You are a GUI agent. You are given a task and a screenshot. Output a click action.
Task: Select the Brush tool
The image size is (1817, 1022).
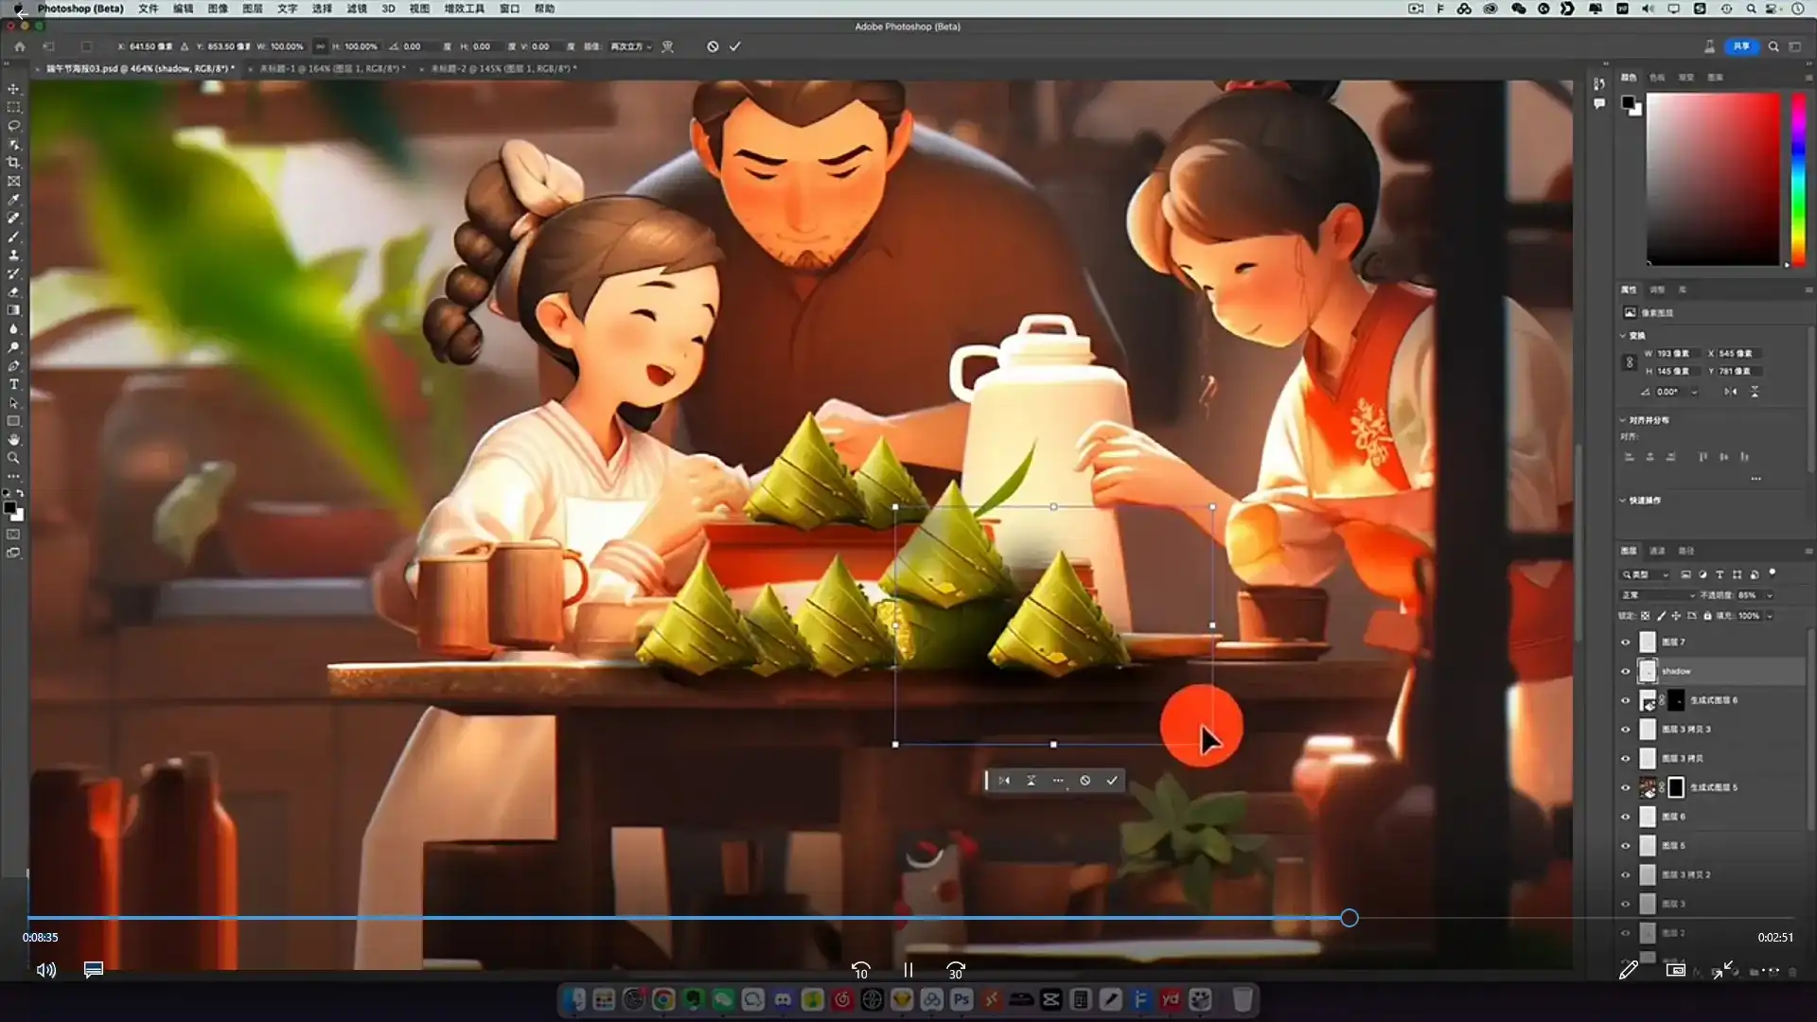coord(14,238)
